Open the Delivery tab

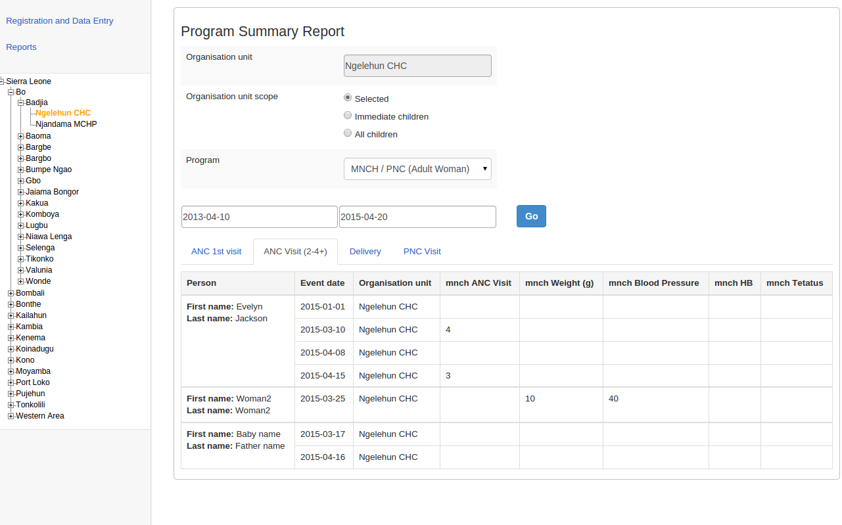pyautogui.click(x=365, y=252)
